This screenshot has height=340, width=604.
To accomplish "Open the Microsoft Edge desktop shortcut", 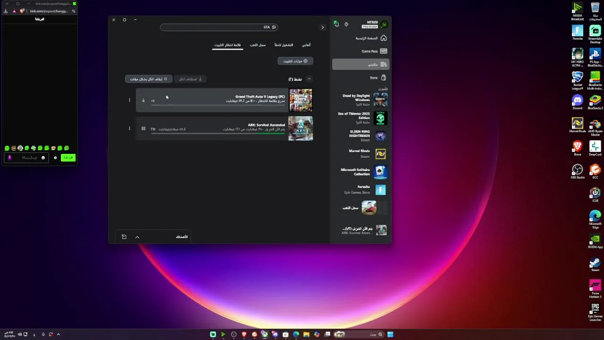I will pyautogui.click(x=595, y=220).
